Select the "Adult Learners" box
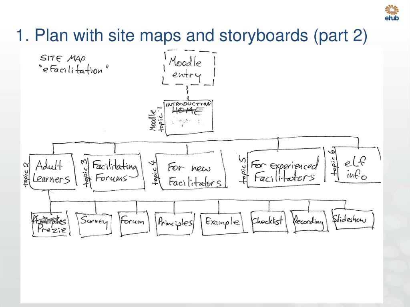Image resolution: width=410 pixels, height=307 pixels. click(x=52, y=171)
